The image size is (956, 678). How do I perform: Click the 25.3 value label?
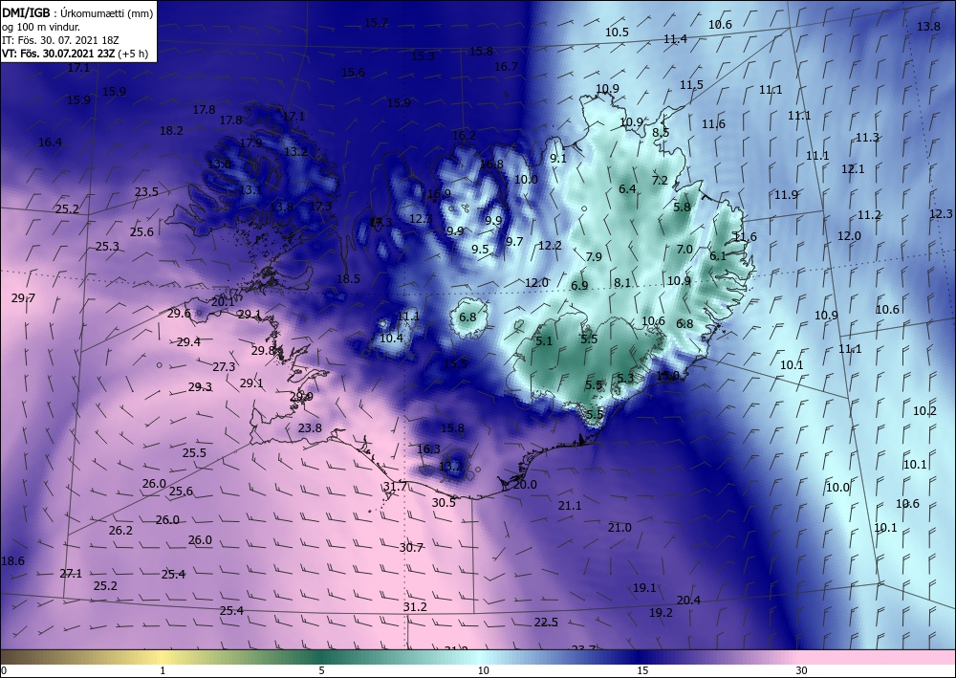coord(107,247)
